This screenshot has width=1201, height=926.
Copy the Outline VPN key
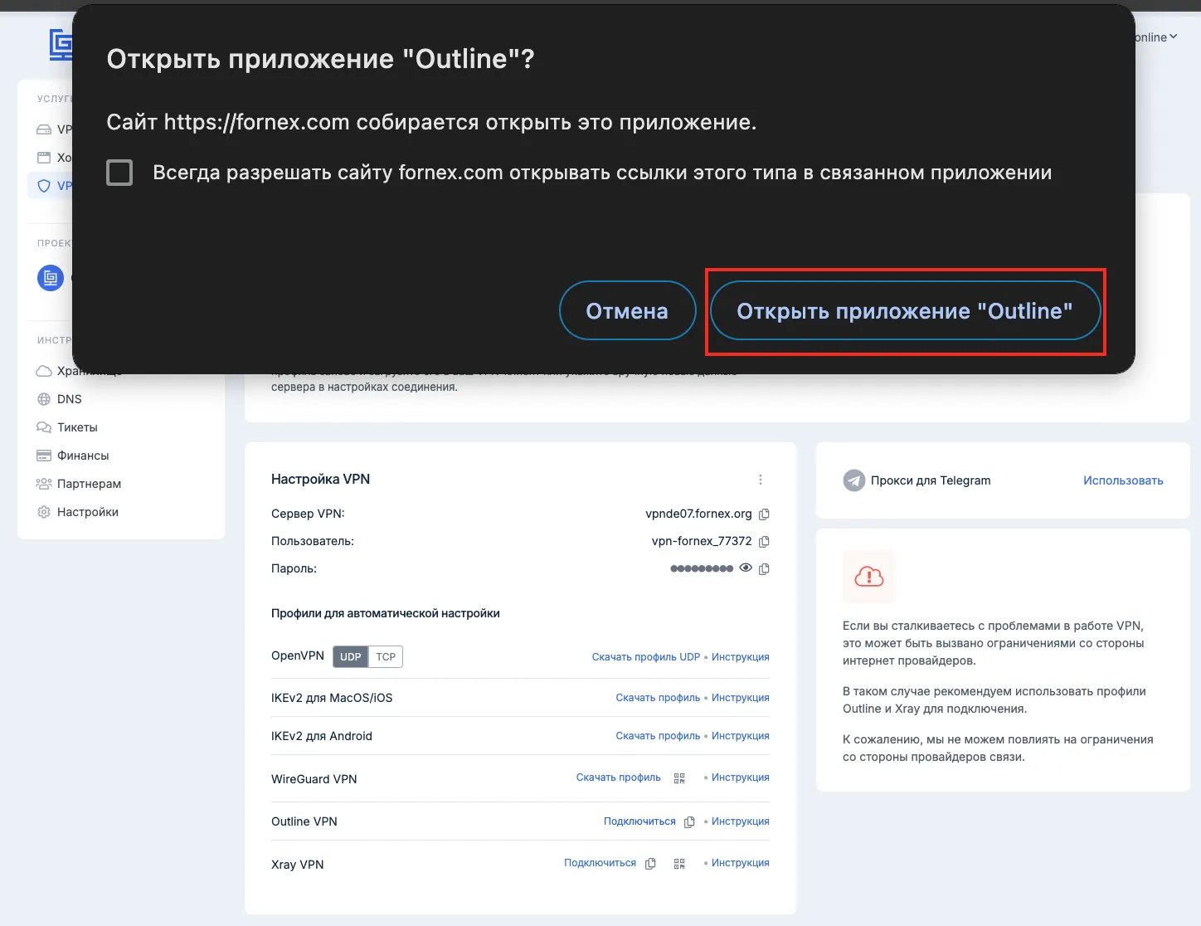pos(689,822)
